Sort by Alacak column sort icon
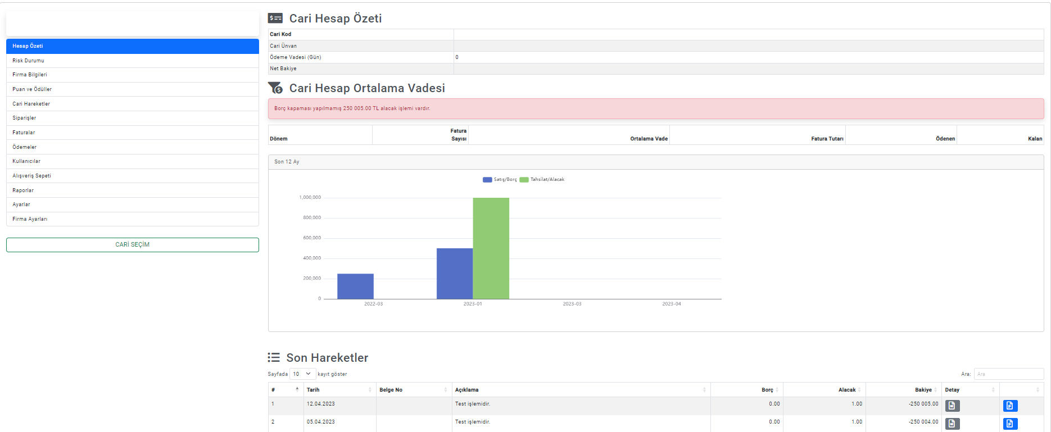 pyautogui.click(x=859, y=390)
